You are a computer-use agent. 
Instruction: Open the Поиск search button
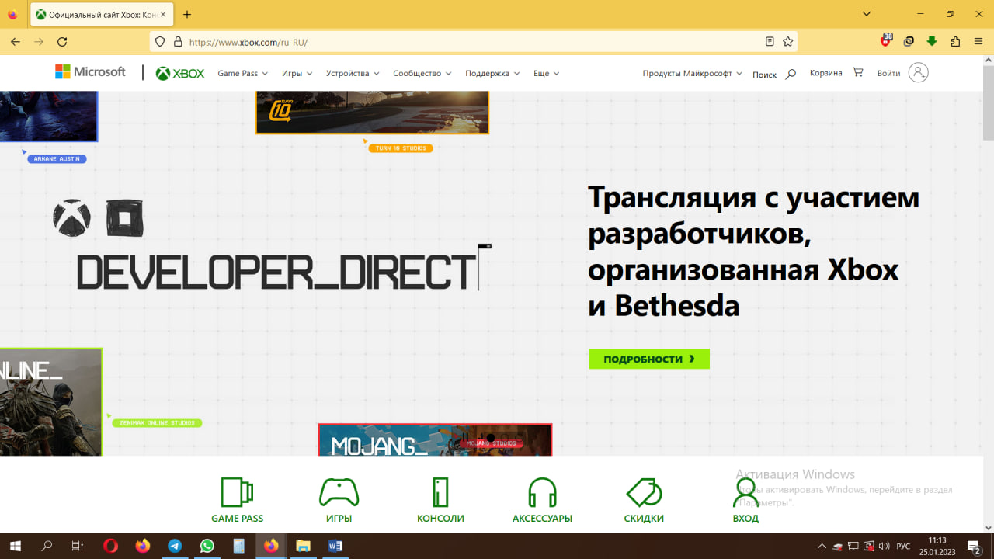[x=774, y=74]
